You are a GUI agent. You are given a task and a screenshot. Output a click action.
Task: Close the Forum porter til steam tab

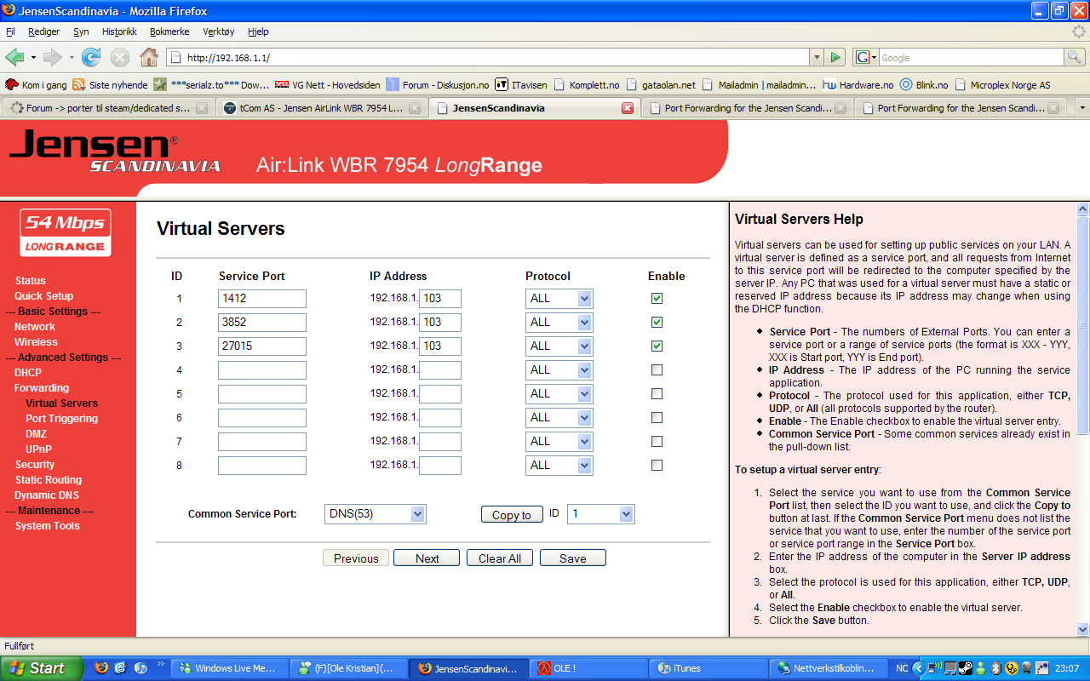[202, 108]
